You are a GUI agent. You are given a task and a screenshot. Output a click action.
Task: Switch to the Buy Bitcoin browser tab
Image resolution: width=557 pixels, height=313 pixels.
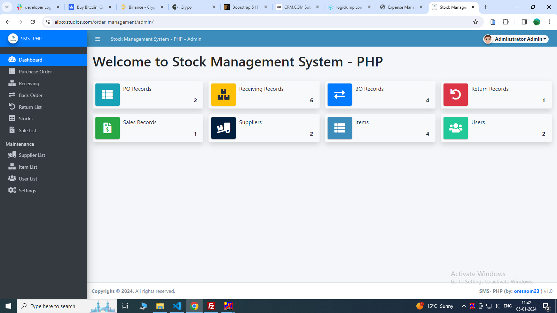click(x=91, y=7)
